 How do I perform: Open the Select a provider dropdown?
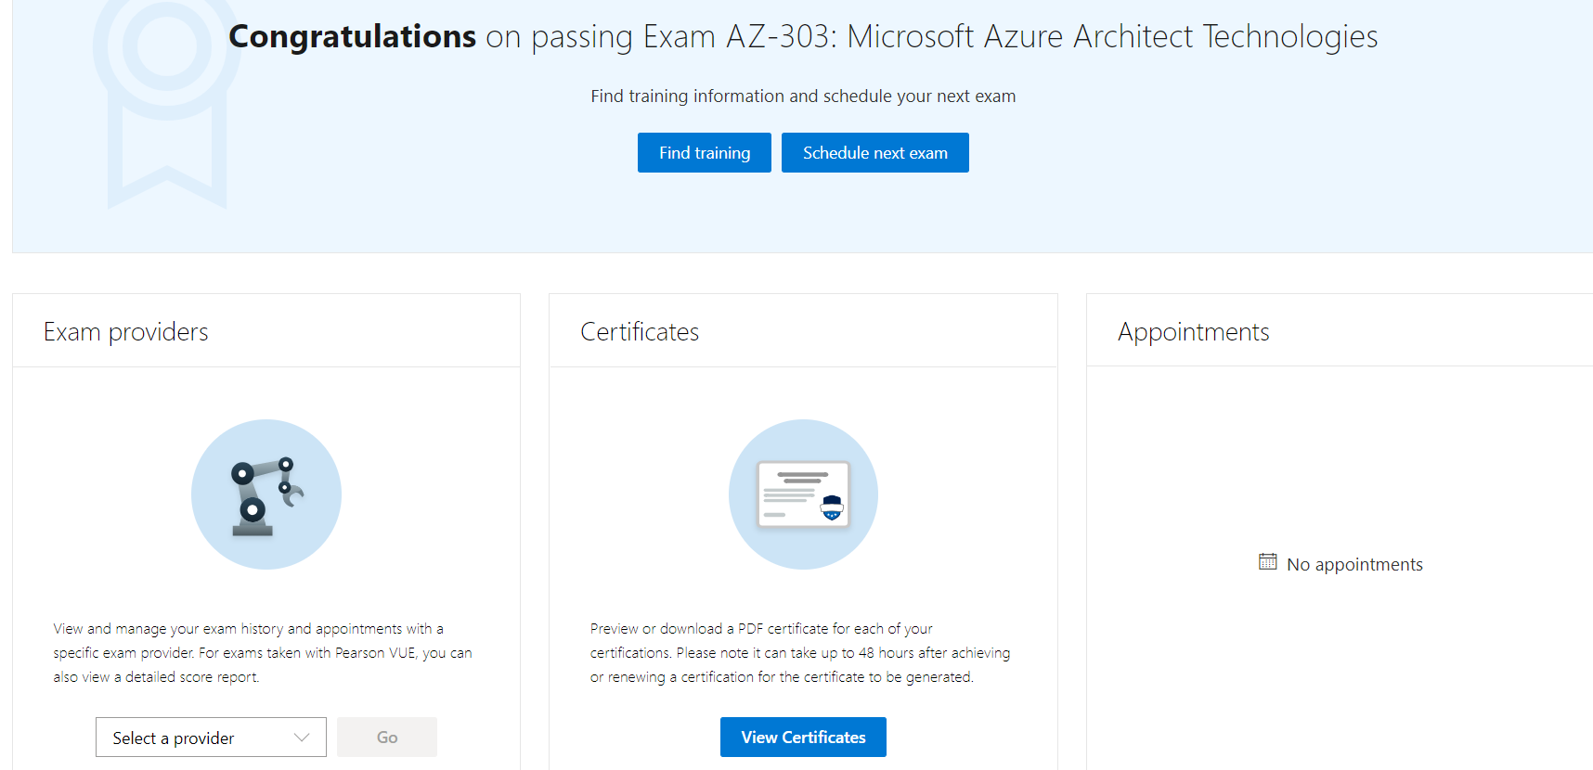(211, 738)
